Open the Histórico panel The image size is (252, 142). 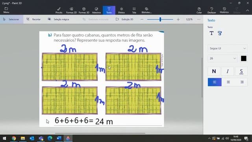click(224, 10)
